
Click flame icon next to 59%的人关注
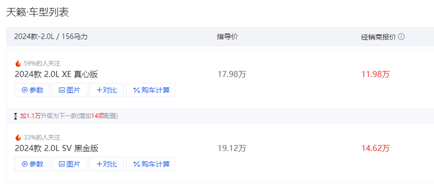(x=18, y=63)
